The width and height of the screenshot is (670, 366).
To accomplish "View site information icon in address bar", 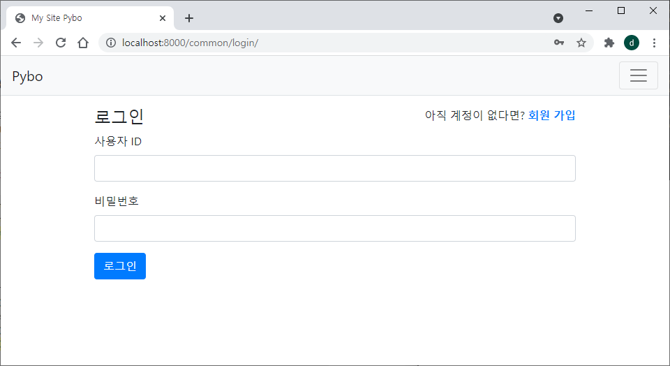I will tap(111, 43).
